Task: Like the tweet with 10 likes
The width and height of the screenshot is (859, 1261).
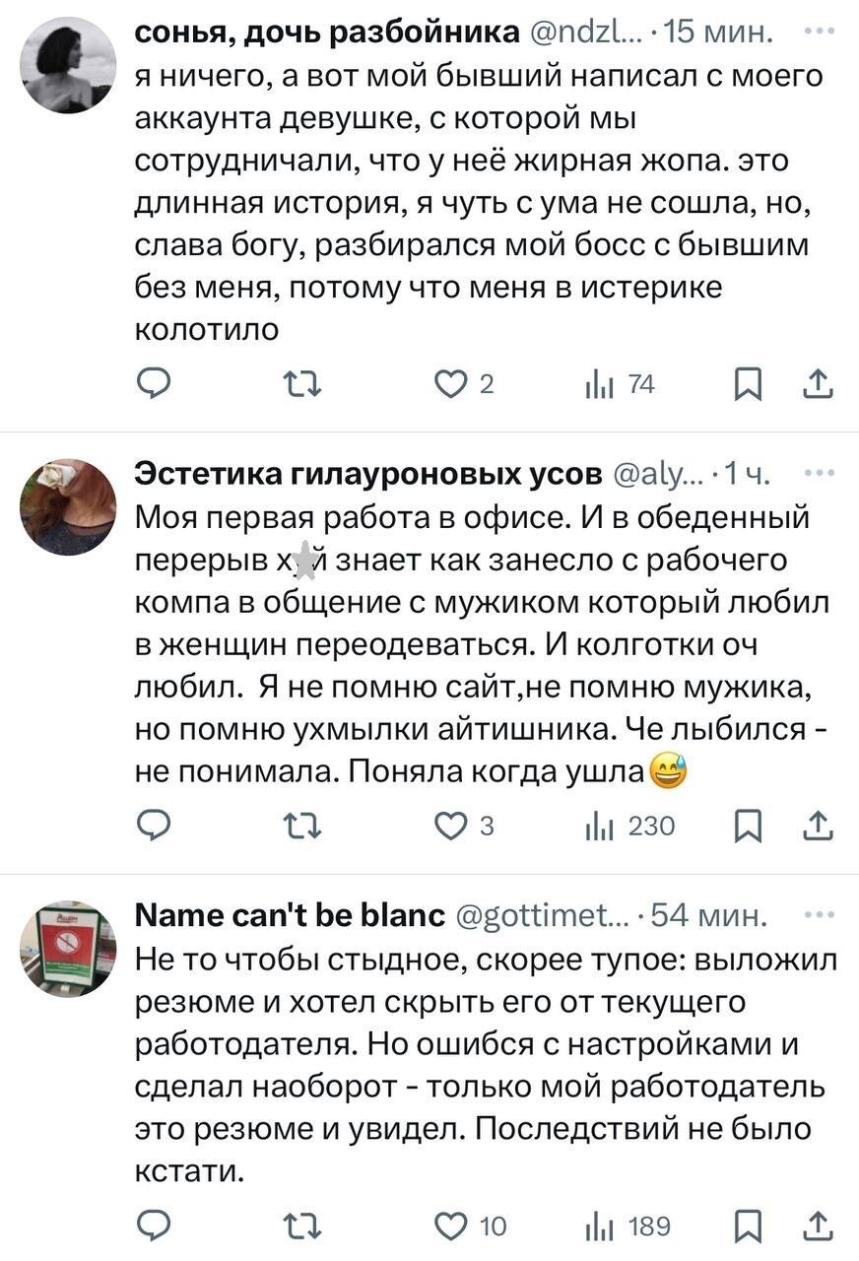Action: point(455,1226)
